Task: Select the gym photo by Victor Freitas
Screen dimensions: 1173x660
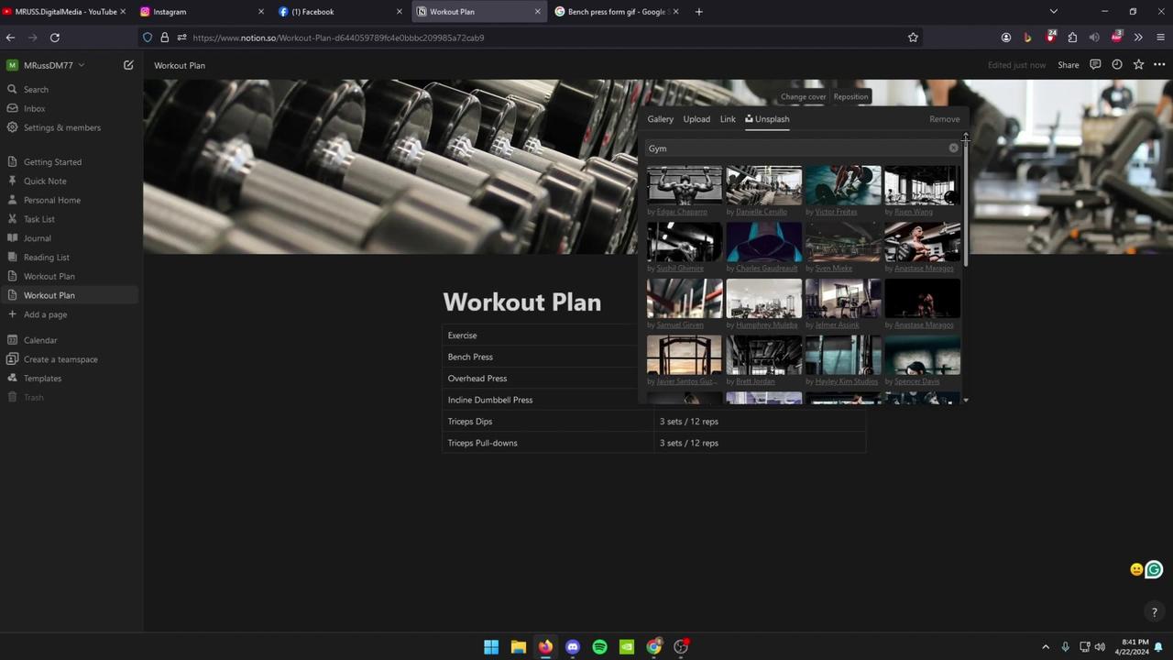Action: pyautogui.click(x=842, y=184)
